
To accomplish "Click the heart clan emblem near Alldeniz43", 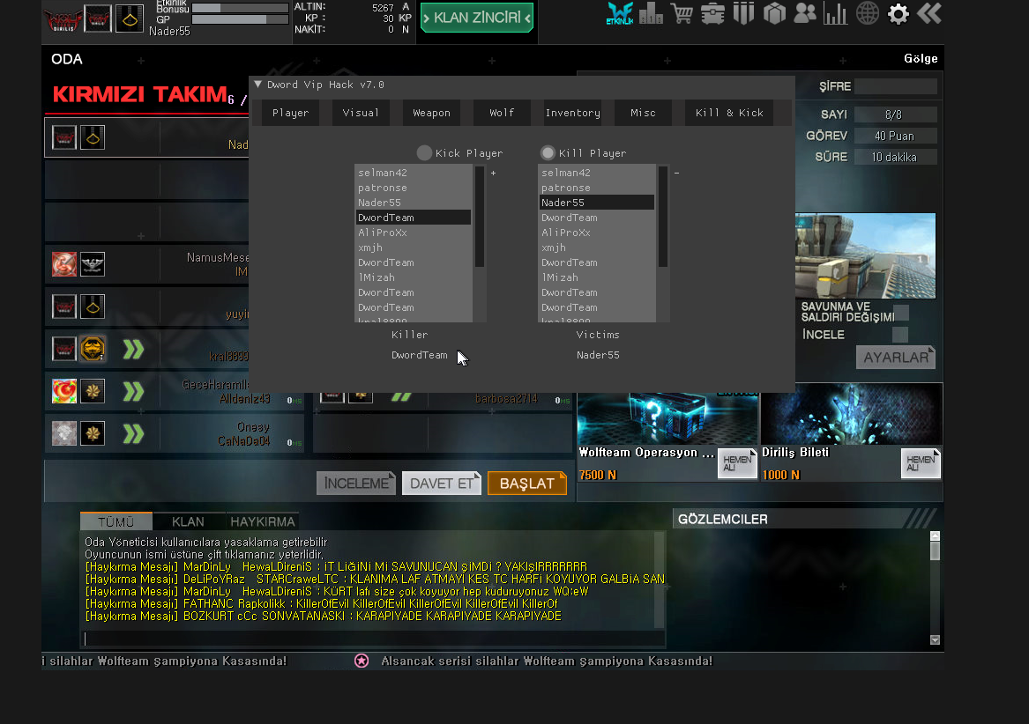I will pos(64,392).
